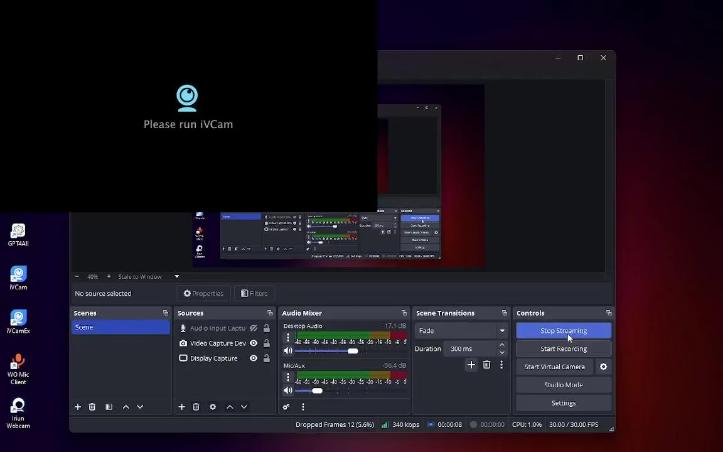The height and width of the screenshot is (452, 723).
Task: Open Desktop Audio three-dot options
Action: point(288,338)
